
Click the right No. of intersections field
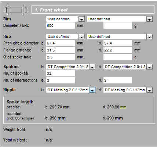click(118, 80)
